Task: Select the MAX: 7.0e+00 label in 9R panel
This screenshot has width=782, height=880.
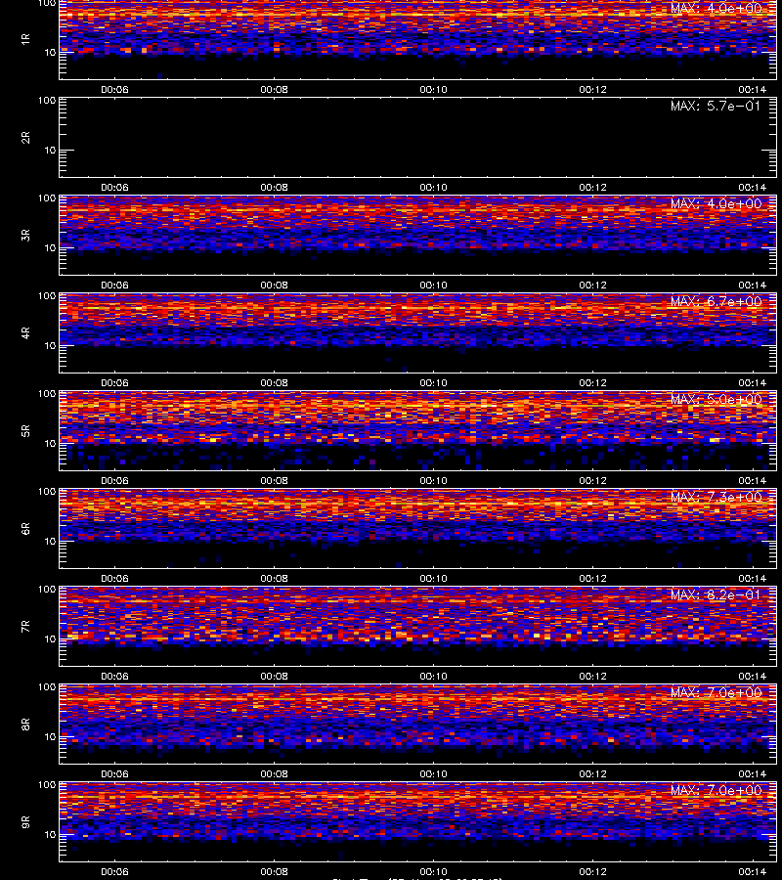Action: (x=716, y=790)
